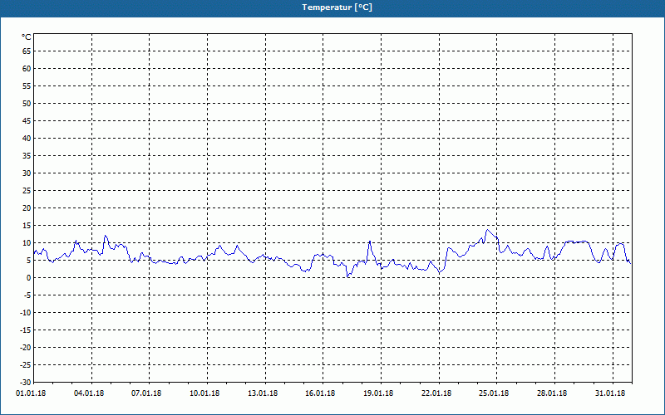Click the temperature peak just after 04.01.18

coord(106,236)
